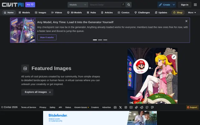Click the Bitdefender advertisement banner
The height and width of the screenshot is (125, 200).
coord(100,118)
